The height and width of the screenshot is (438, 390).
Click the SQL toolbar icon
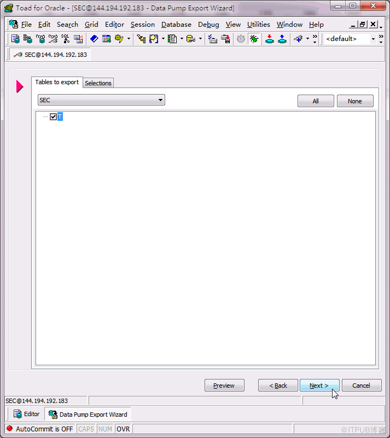[66, 39]
